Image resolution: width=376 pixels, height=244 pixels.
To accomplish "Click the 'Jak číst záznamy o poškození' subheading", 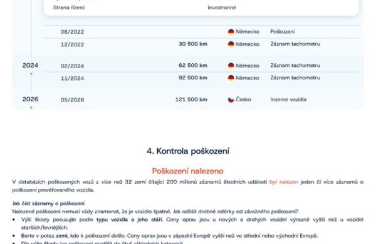I will tap(48, 203).
